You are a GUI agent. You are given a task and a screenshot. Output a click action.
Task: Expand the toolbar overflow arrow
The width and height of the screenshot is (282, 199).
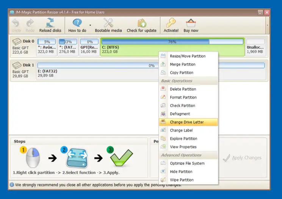268,25
